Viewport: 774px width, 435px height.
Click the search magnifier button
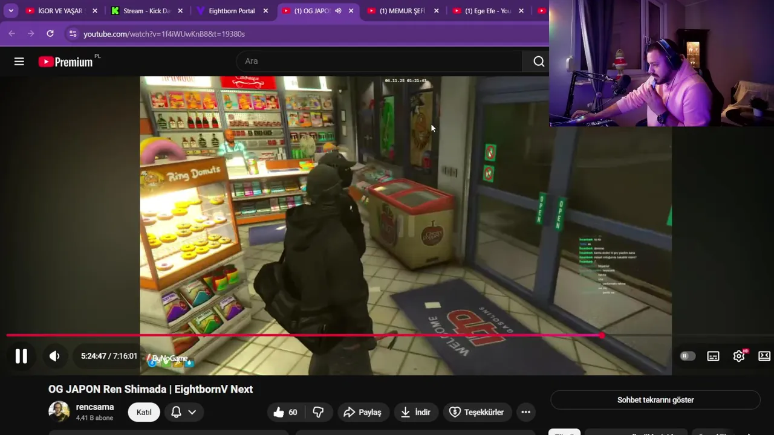tap(539, 61)
